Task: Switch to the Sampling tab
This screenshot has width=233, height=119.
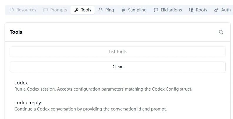Action: (x=137, y=10)
